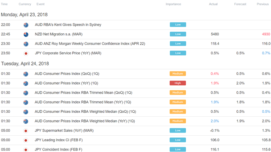Open AUD RBA's Kent Gives Speech in Sydney event

pyautogui.click(x=68, y=25)
